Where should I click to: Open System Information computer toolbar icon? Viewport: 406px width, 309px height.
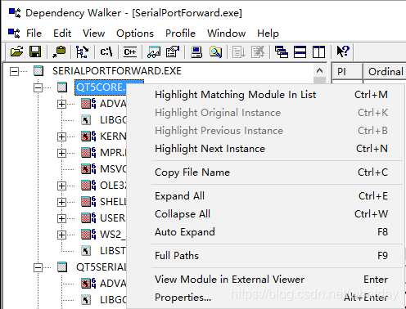[x=196, y=51]
